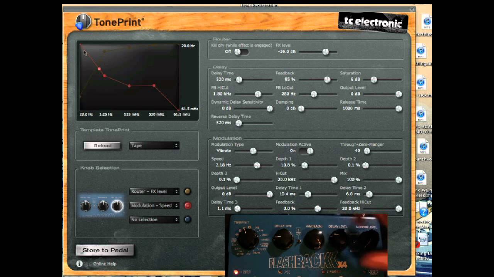This screenshot has height=277, width=494.
Task: Click the FB HiCut slider handle
Action: (258, 94)
